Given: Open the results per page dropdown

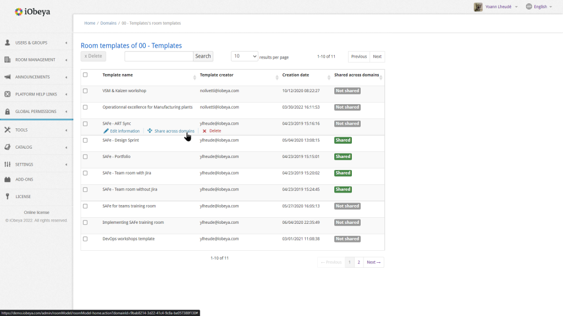Looking at the screenshot, I should click(x=244, y=57).
